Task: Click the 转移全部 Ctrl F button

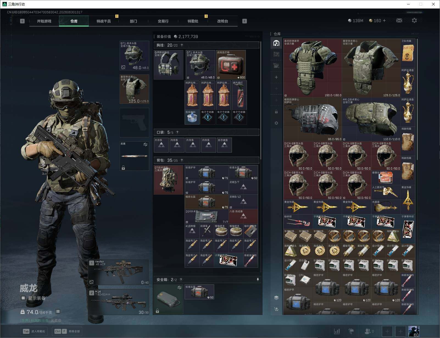Action: [67, 331]
